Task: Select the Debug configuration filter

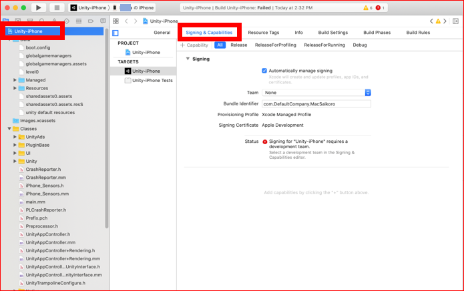Action: click(x=360, y=45)
